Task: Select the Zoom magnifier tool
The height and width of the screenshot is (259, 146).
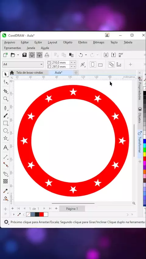Action: pos(5,99)
